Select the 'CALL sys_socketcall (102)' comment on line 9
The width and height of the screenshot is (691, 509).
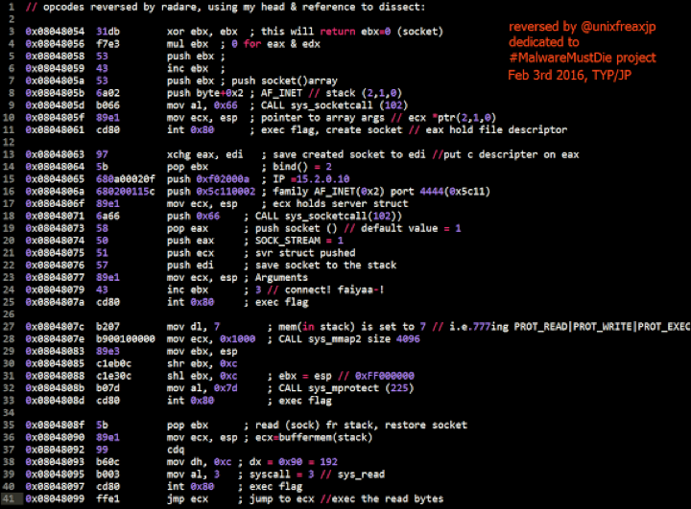click(x=335, y=105)
